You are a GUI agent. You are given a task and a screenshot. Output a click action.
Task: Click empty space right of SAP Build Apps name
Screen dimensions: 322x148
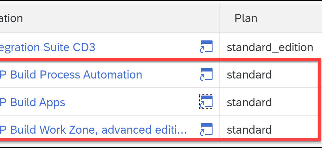point(131,102)
